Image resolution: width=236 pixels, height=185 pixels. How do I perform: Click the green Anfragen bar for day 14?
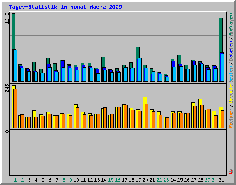point(103,62)
